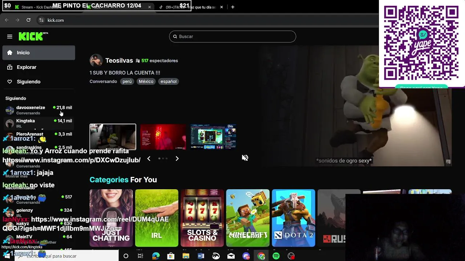
Task: Open Mail app from the taskbar
Action: click(231, 256)
